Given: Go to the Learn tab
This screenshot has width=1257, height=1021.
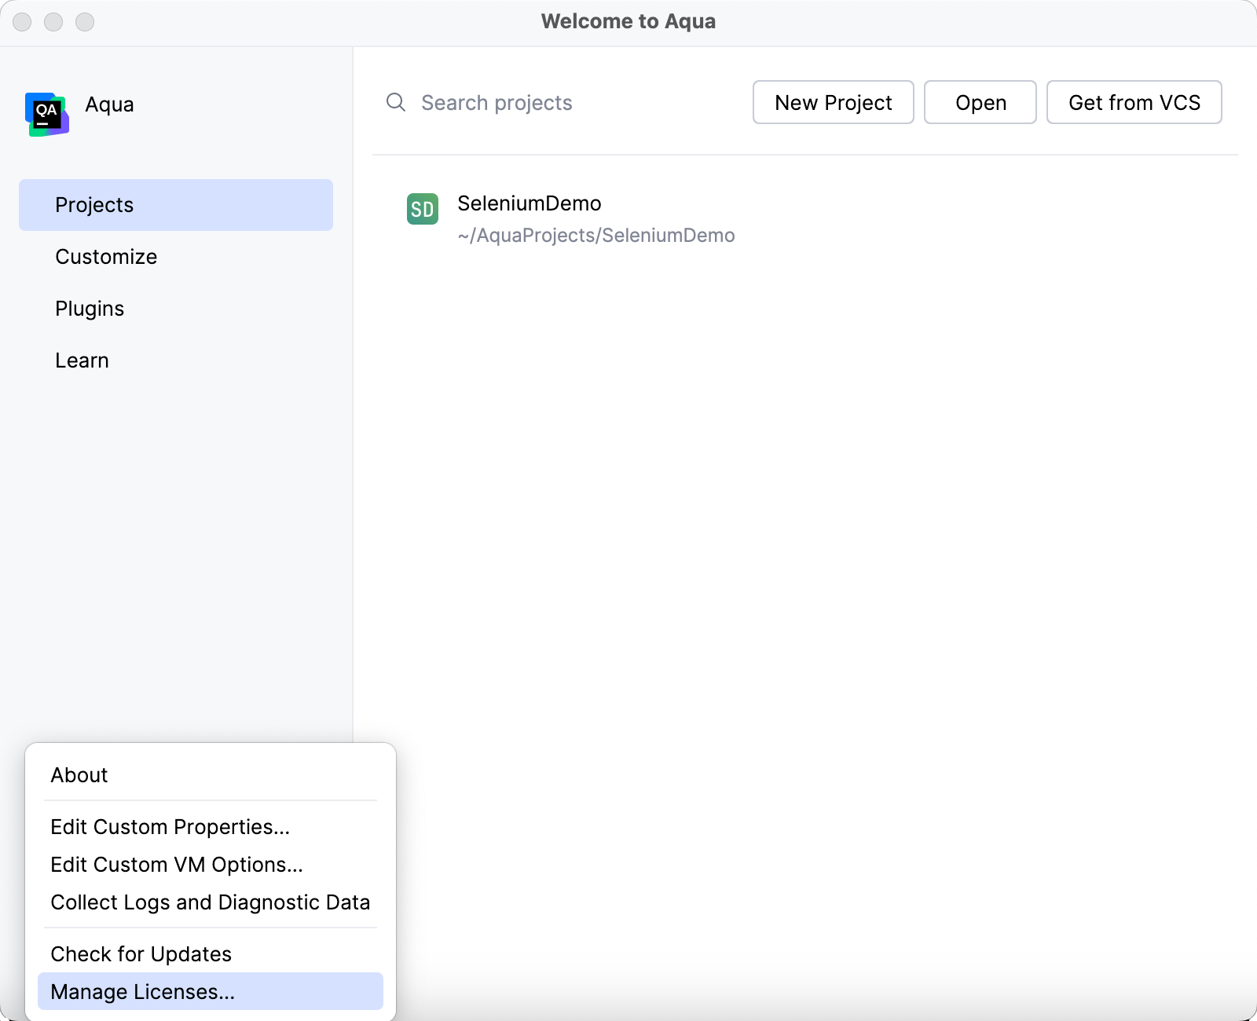Looking at the screenshot, I should pos(176,360).
